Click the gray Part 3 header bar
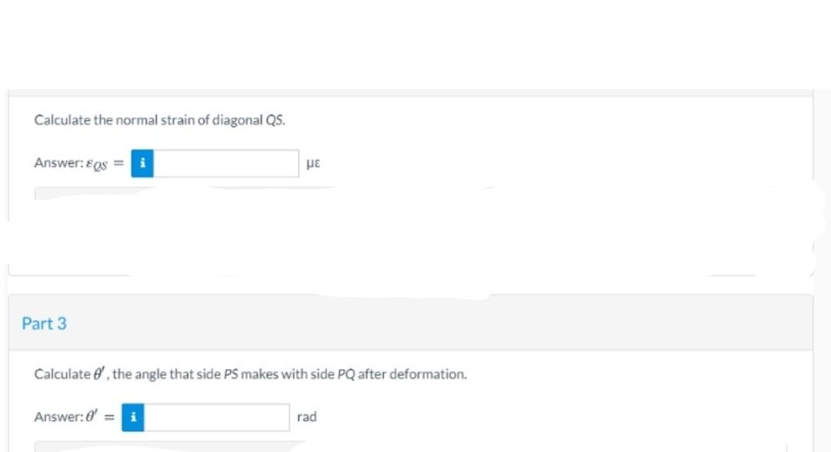831x452 pixels. click(411, 323)
